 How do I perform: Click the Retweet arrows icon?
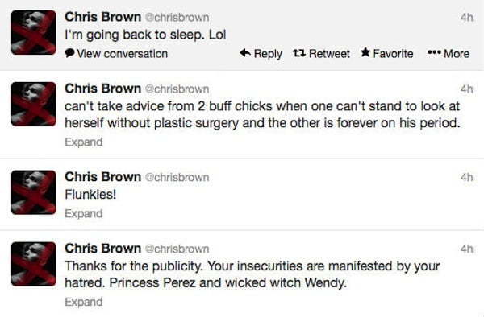click(299, 54)
